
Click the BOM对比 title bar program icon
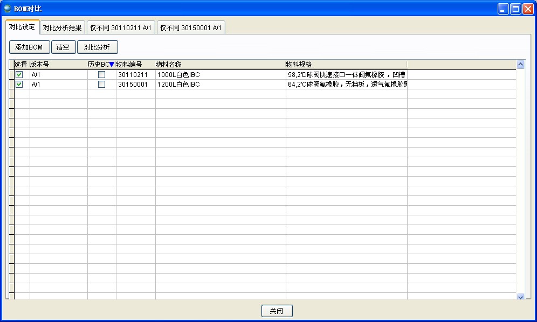click(x=6, y=8)
